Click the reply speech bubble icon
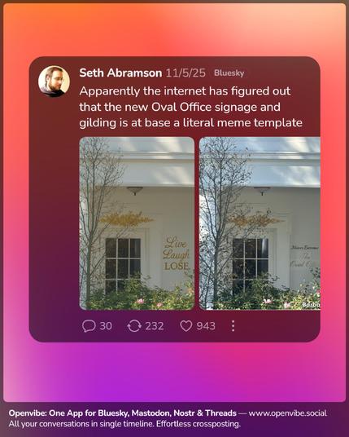The image size is (349, 437). 89,326
